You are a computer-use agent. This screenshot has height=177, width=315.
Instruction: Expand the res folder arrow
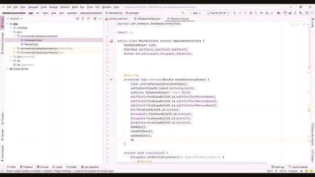pyautogui.click(x=11, y=60)
